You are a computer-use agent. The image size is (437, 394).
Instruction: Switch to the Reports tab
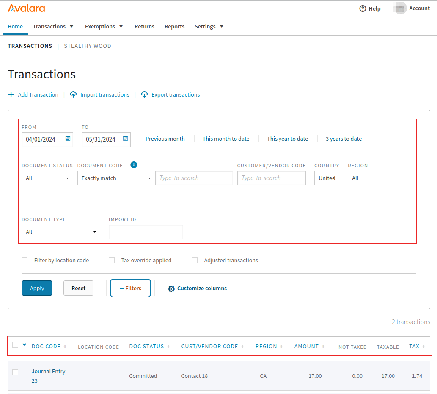(174, 26)
